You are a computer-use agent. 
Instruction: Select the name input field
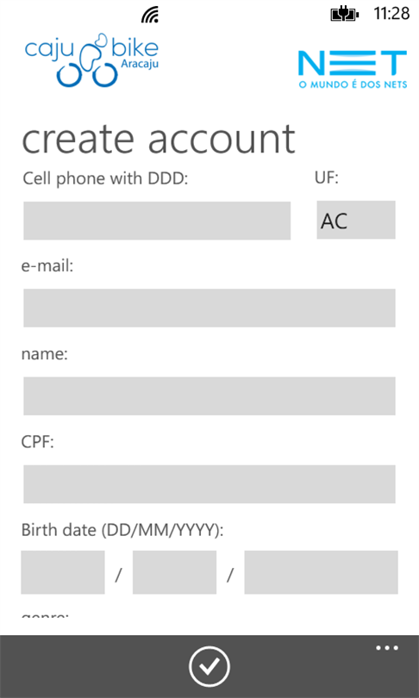click(x=209, y=396)
